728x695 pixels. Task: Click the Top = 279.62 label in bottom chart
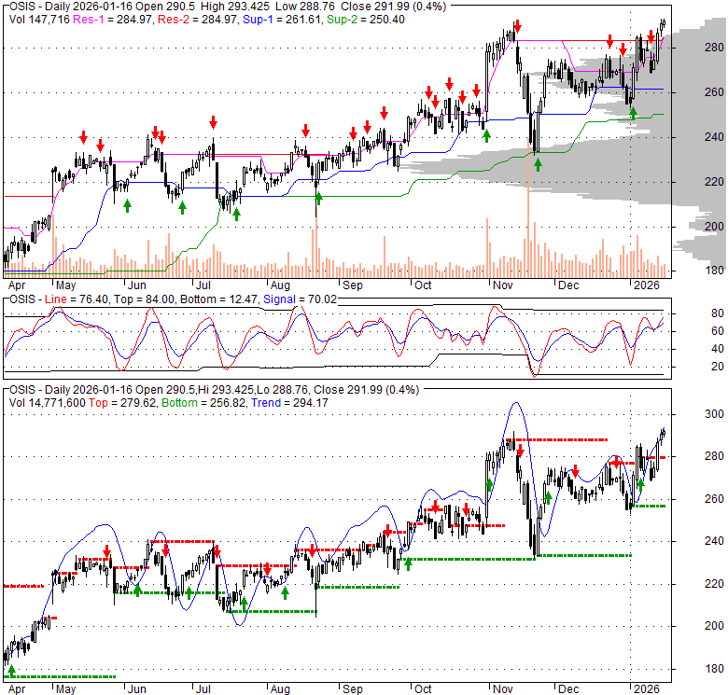[x=122, y=403]
